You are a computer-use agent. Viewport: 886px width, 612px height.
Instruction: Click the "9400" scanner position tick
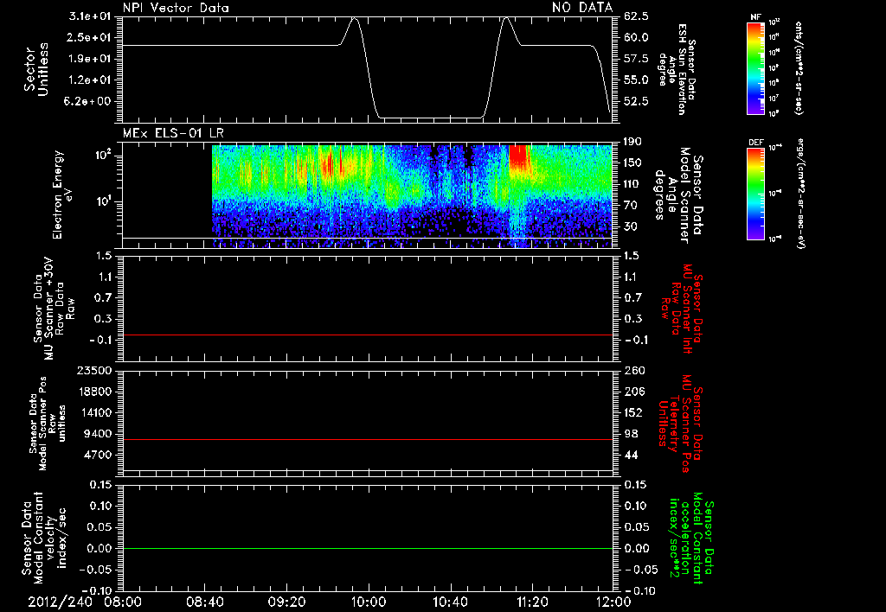tap(98, 434)
